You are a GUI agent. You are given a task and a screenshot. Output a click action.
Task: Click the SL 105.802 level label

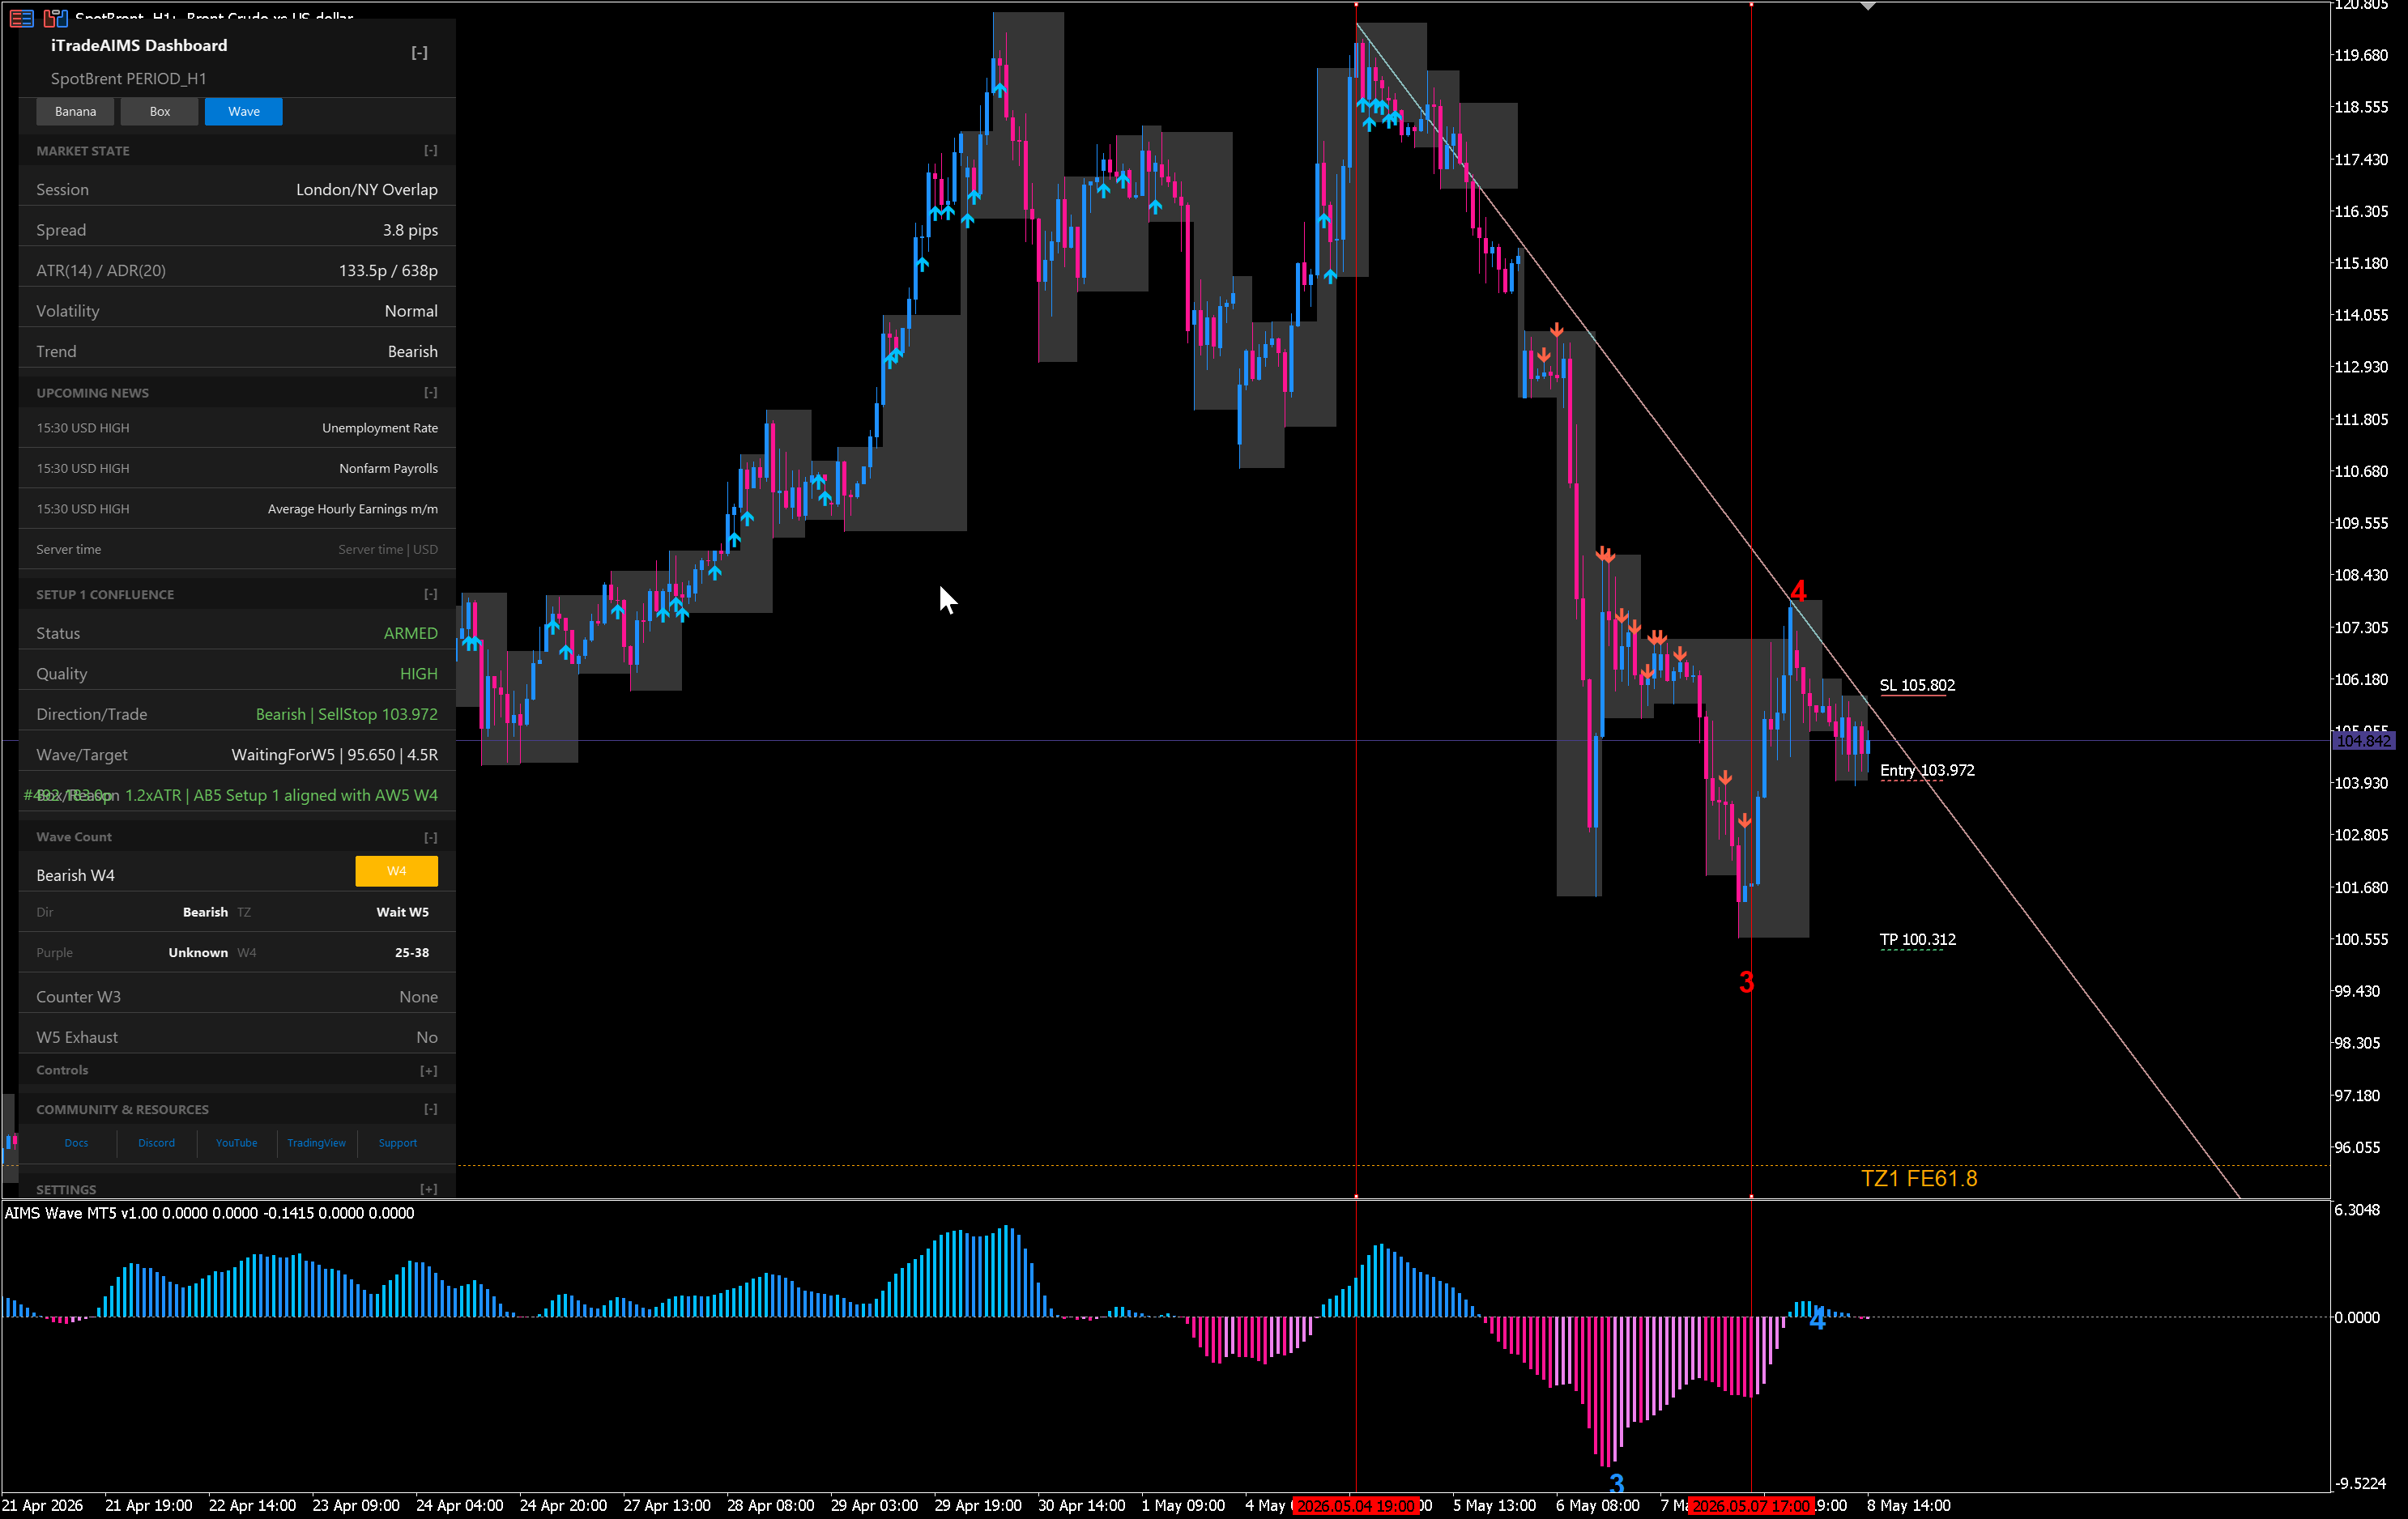[x=1917, y=685]
